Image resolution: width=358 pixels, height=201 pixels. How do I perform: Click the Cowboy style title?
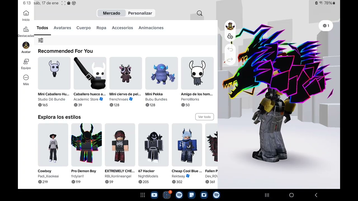pyautogui.click(x=44, y=171)
